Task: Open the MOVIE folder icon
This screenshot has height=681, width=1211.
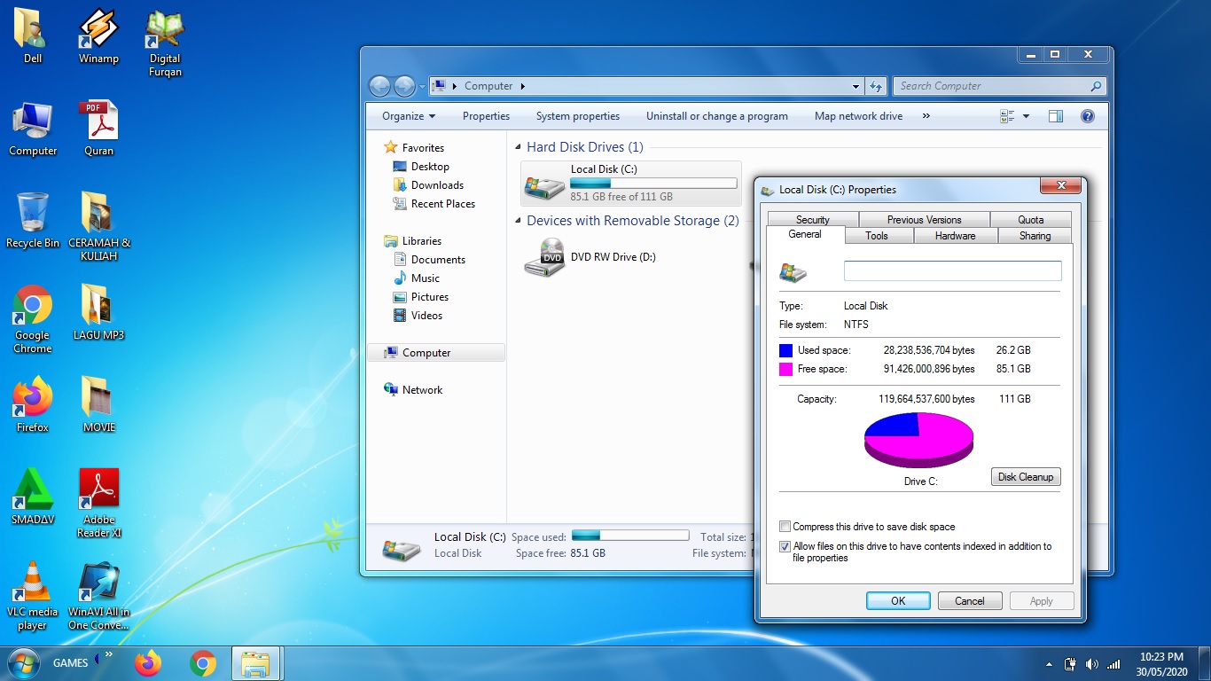Action: click(x=98, y=404)
